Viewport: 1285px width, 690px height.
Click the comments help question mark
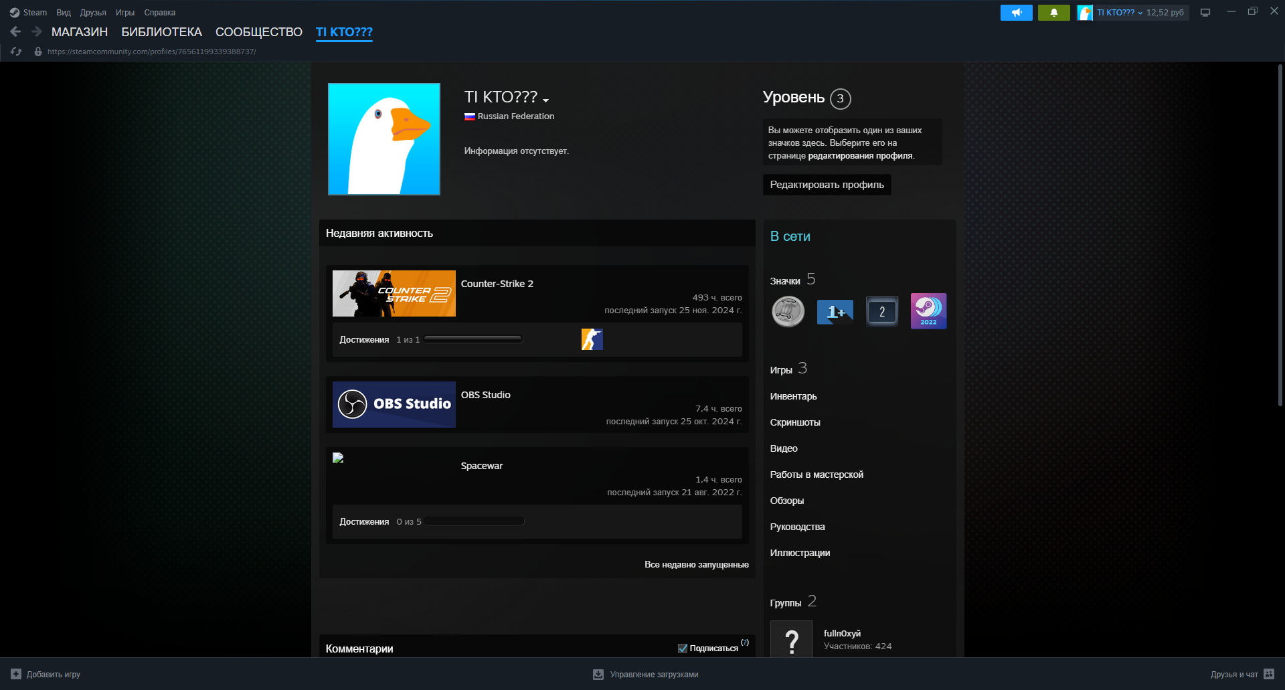[x=745, y=642]
